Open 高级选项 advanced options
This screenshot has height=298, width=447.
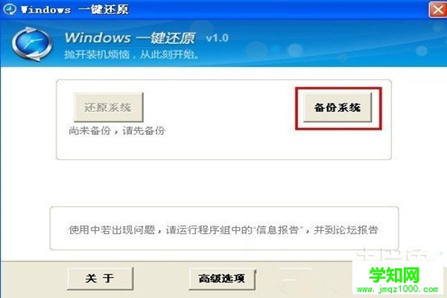coord(222,279)
